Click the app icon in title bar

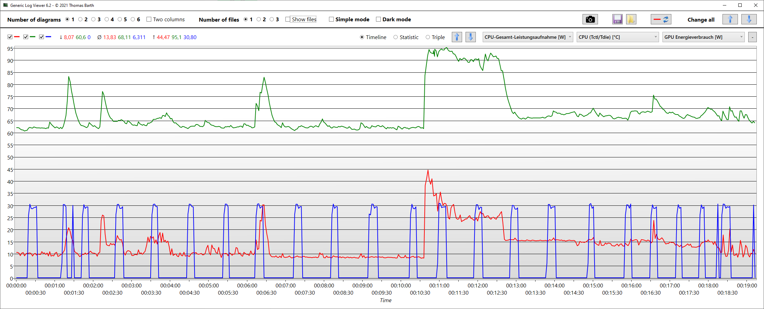[x=5, y=5]
